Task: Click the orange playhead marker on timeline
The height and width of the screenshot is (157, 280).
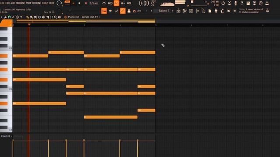Action: point(29,24)
